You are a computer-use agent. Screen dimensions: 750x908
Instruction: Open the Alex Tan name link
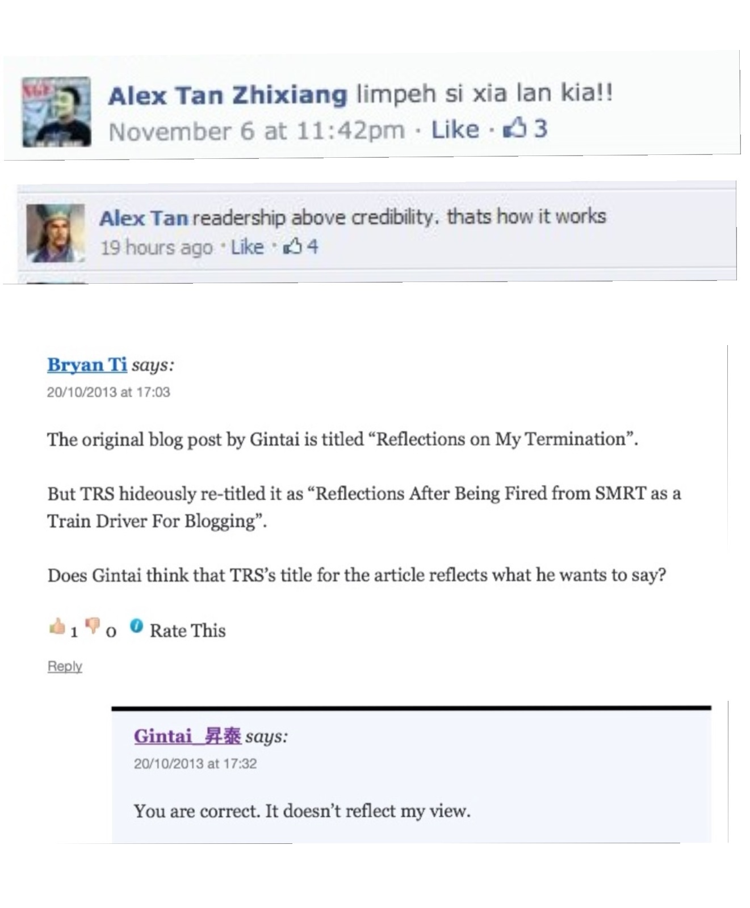(x=144, y=218)
